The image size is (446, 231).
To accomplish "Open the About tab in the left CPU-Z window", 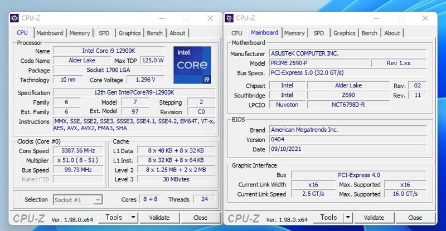I will click(177, 33).
